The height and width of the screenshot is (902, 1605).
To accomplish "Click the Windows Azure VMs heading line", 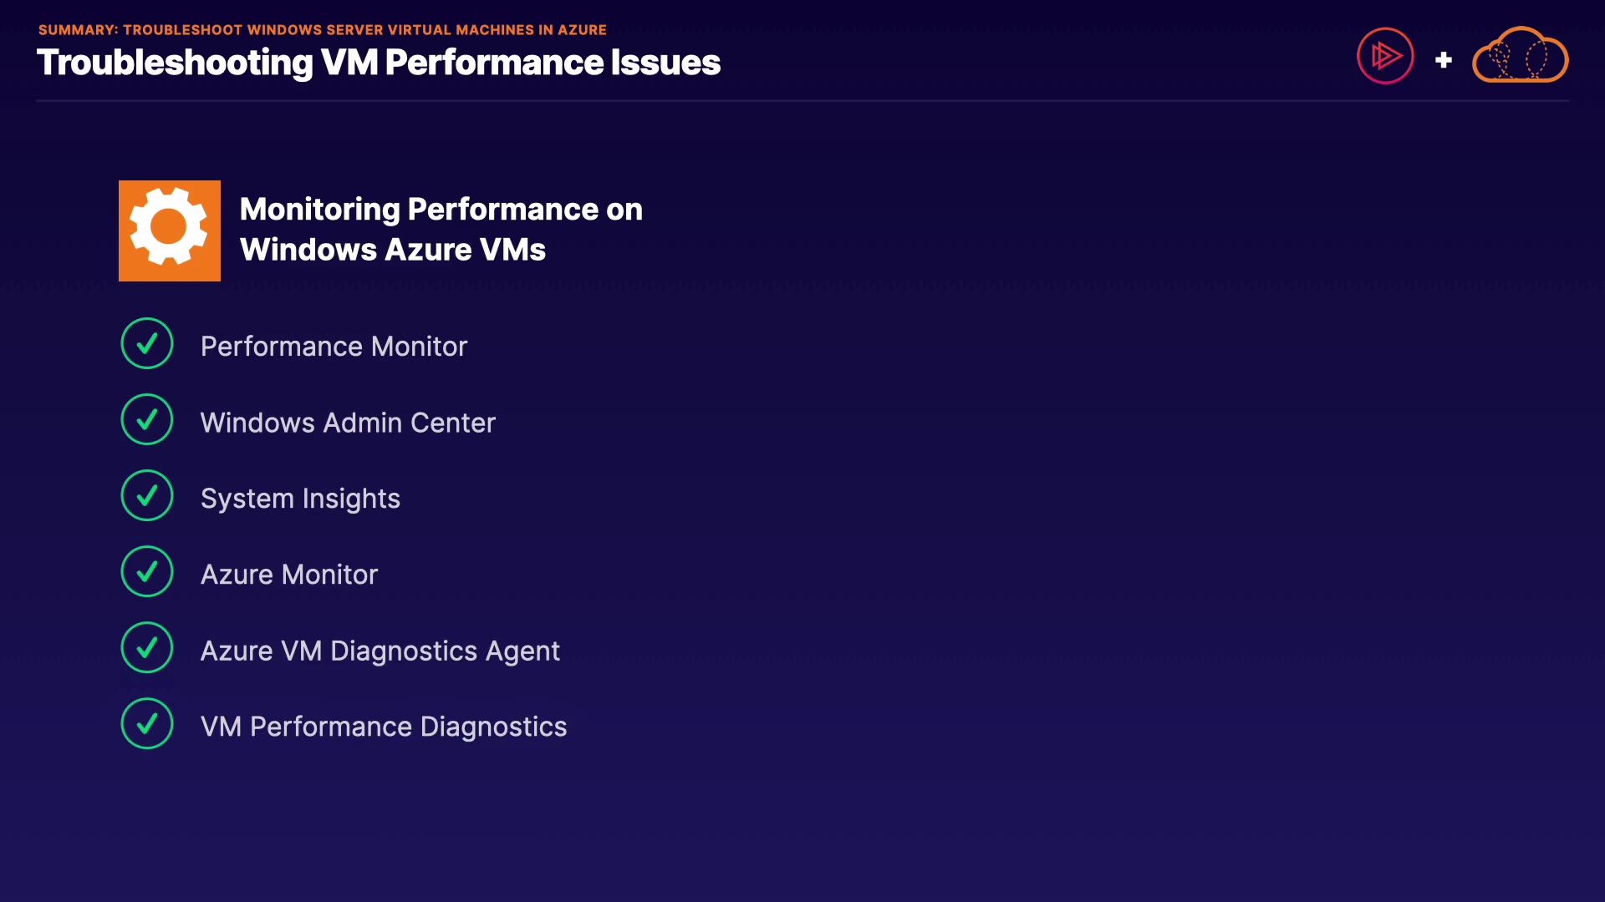I will point(393,250).
